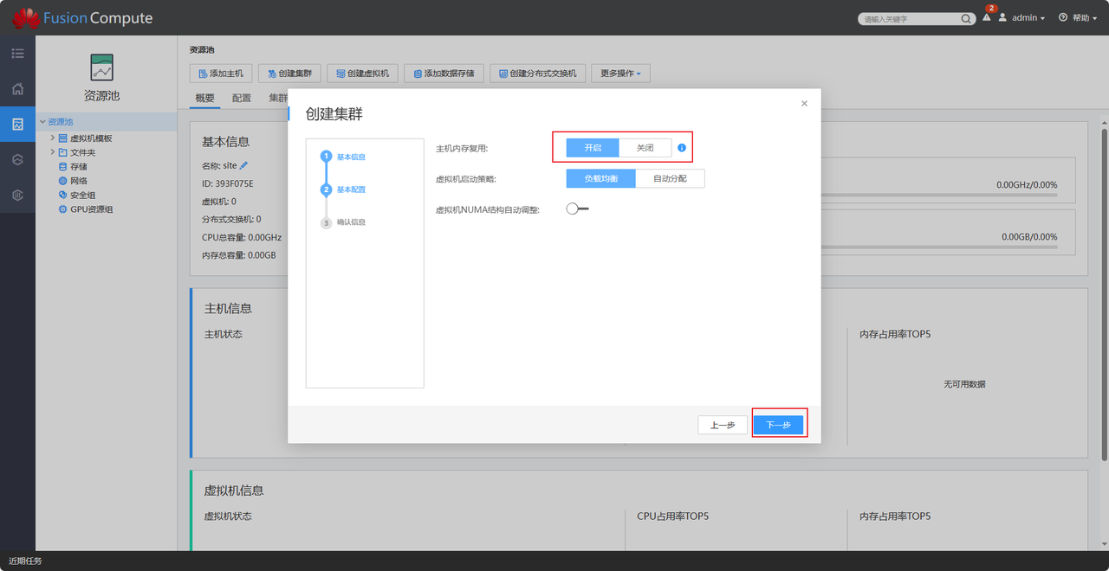Click the home icon in left sidebar
The image size is (1109, 571).
tap(17, 88)
